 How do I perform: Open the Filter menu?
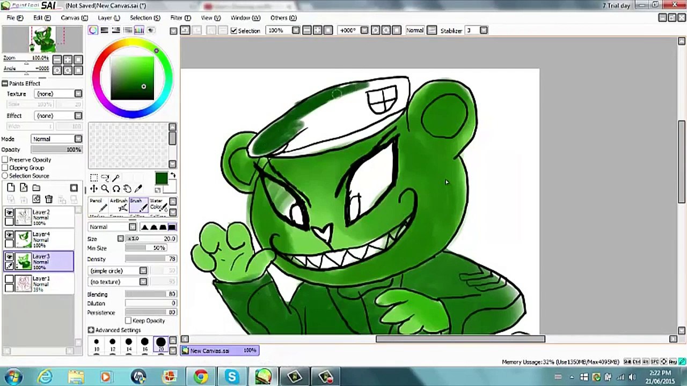[x=181, y=18]
